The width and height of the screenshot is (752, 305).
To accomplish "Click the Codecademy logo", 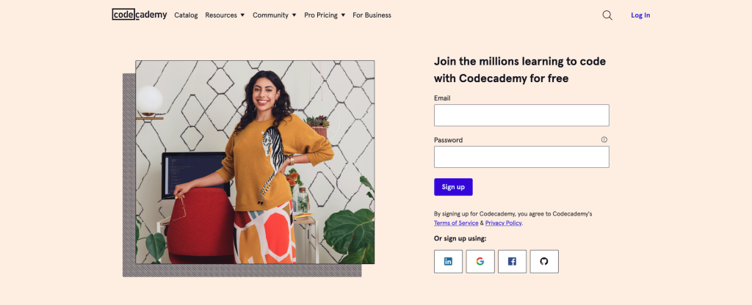I will (140, 15).
